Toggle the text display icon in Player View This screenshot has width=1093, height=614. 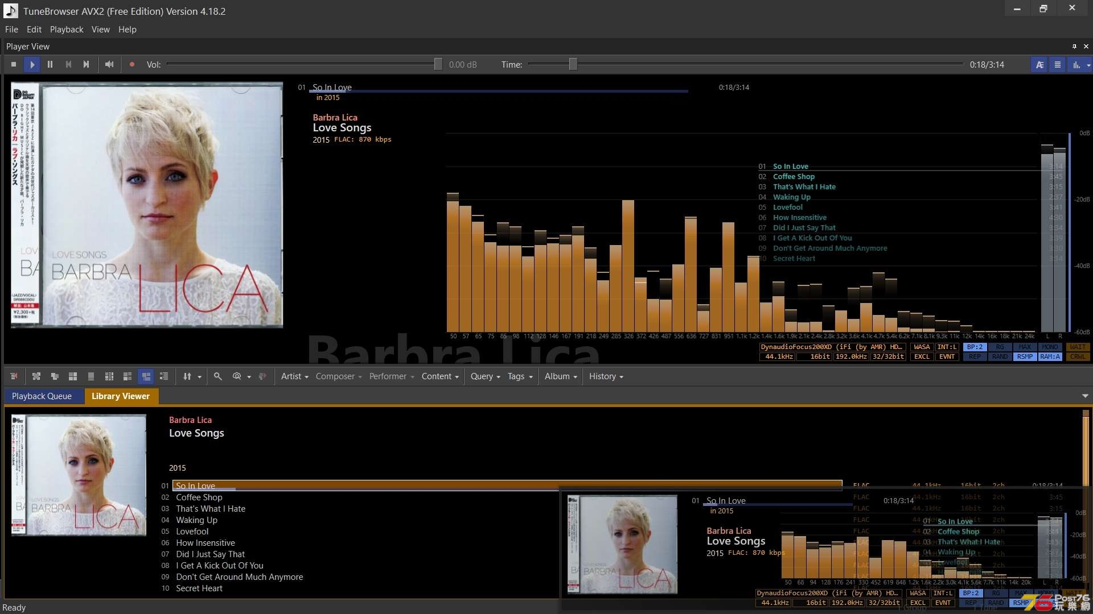click(x=1039, y=65)
